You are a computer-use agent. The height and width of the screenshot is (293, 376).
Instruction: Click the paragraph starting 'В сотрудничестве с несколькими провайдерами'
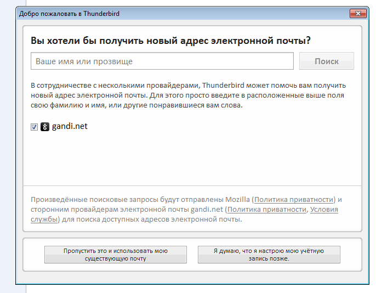(188, 95)
